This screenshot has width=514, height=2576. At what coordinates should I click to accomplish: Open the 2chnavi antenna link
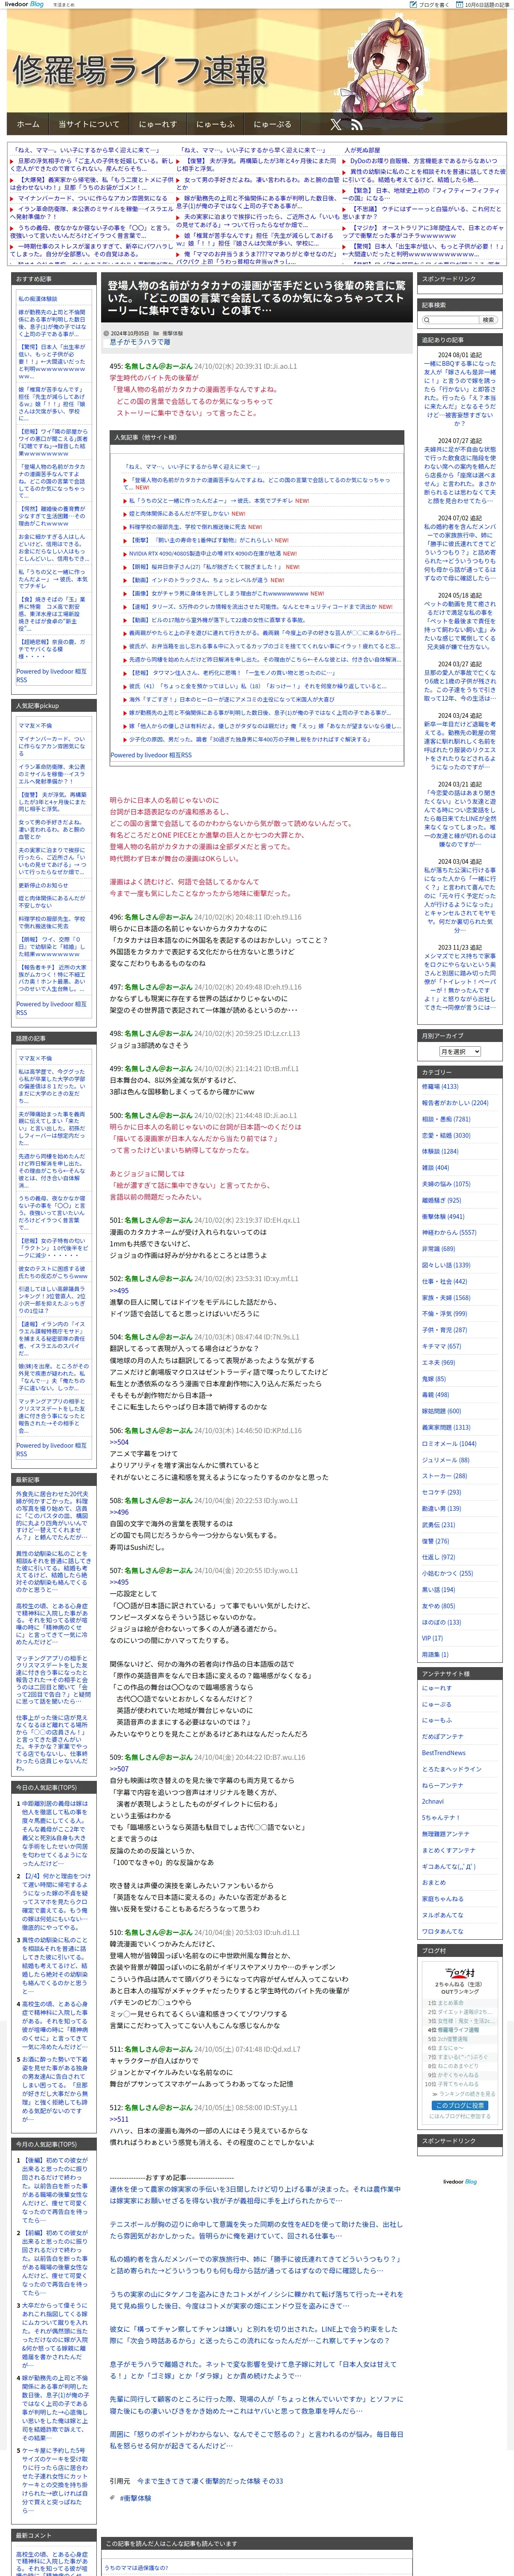pos(432,1801)
